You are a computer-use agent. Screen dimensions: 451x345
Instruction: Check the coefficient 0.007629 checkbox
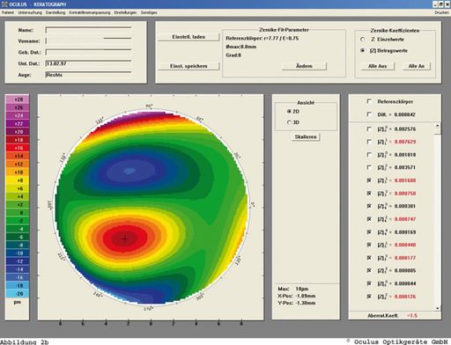point(369,142)
